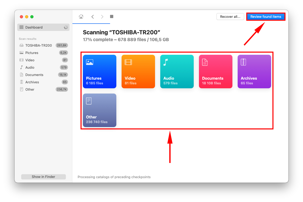Image resolution: width=303 pixels, height=202 pixels.
Task: Open the Documents tile with 18 108 files
Action: (215, 72)
